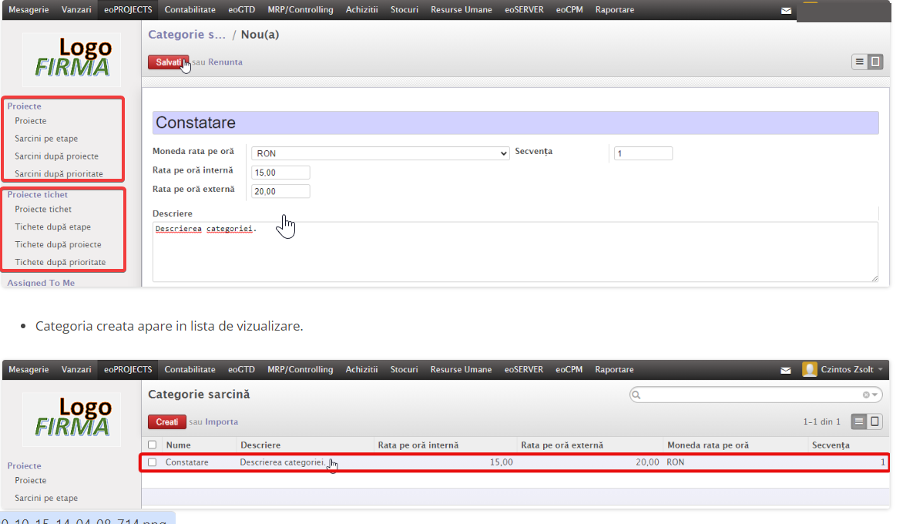The height and width of the screenshot is (524, 903).
Task: Expand the Czintos Zsolt user menu arrow
Action: [881, 370]
